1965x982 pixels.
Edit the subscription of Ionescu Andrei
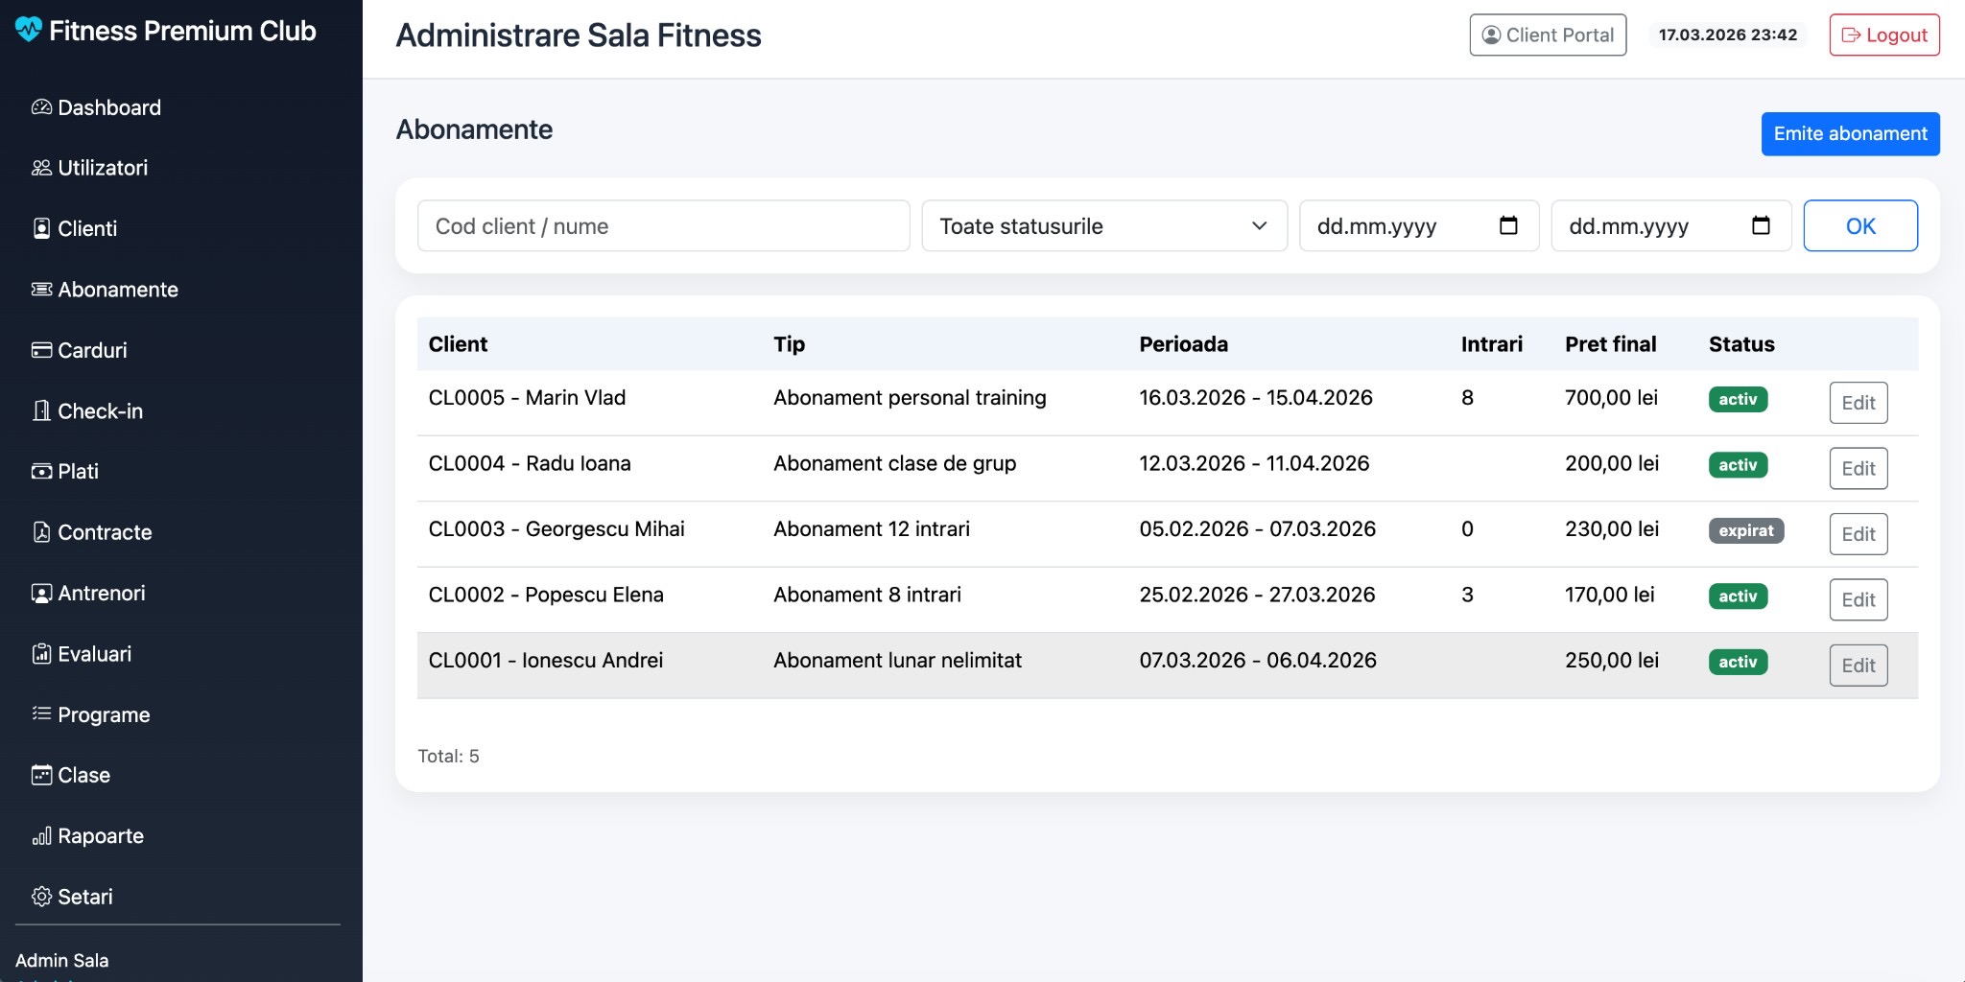(x=1858, y=666)
